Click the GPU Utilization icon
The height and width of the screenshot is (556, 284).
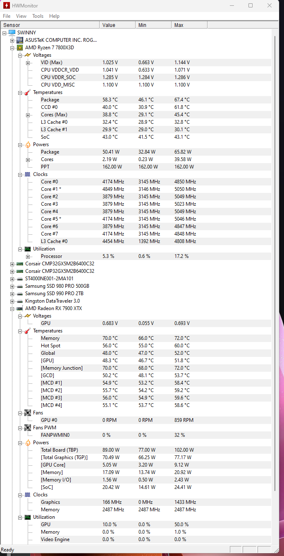28,517
